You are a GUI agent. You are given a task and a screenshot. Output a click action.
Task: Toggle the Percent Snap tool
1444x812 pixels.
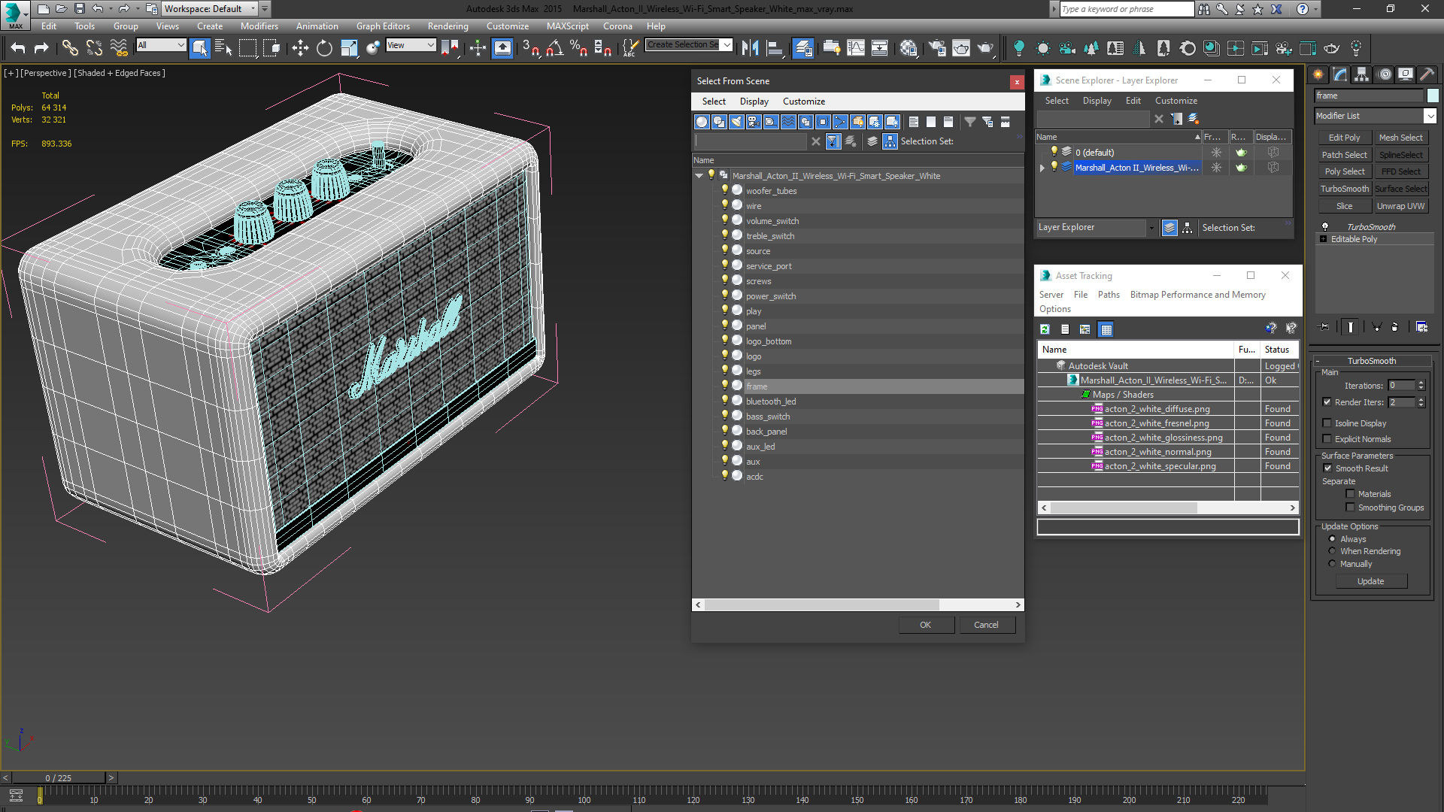point(578,48)
